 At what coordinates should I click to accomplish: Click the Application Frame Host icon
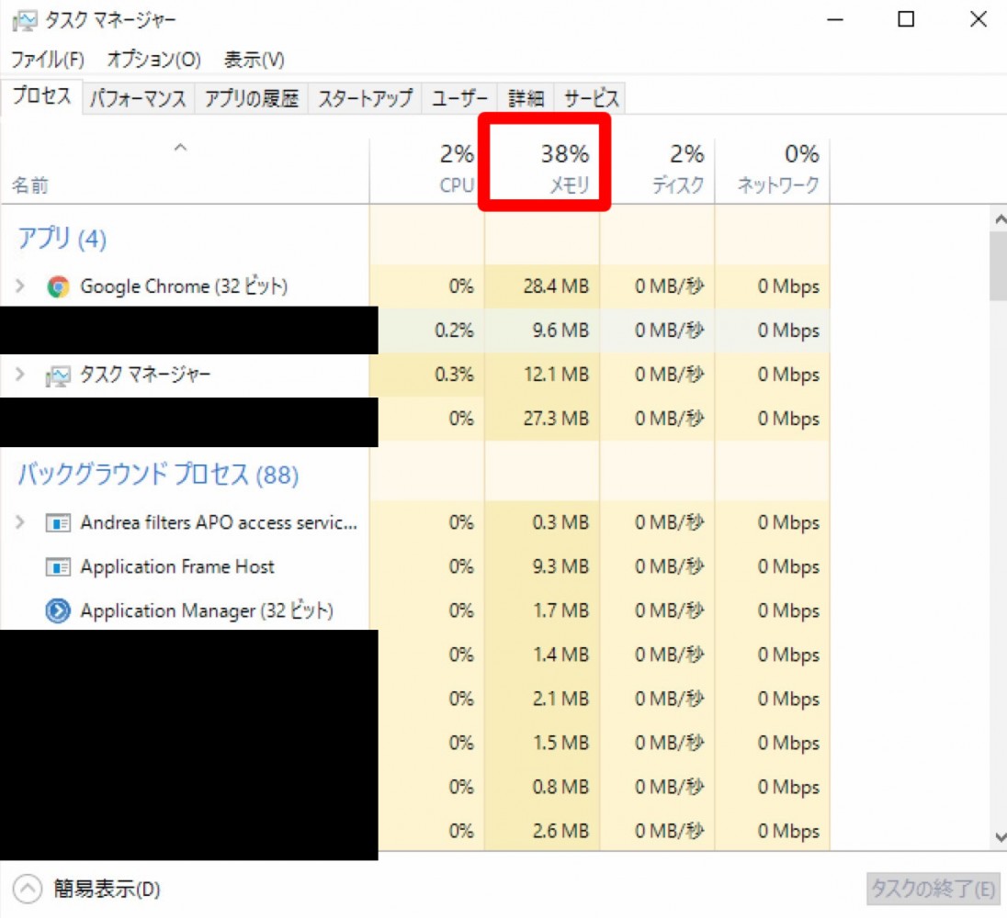(58, 567)
